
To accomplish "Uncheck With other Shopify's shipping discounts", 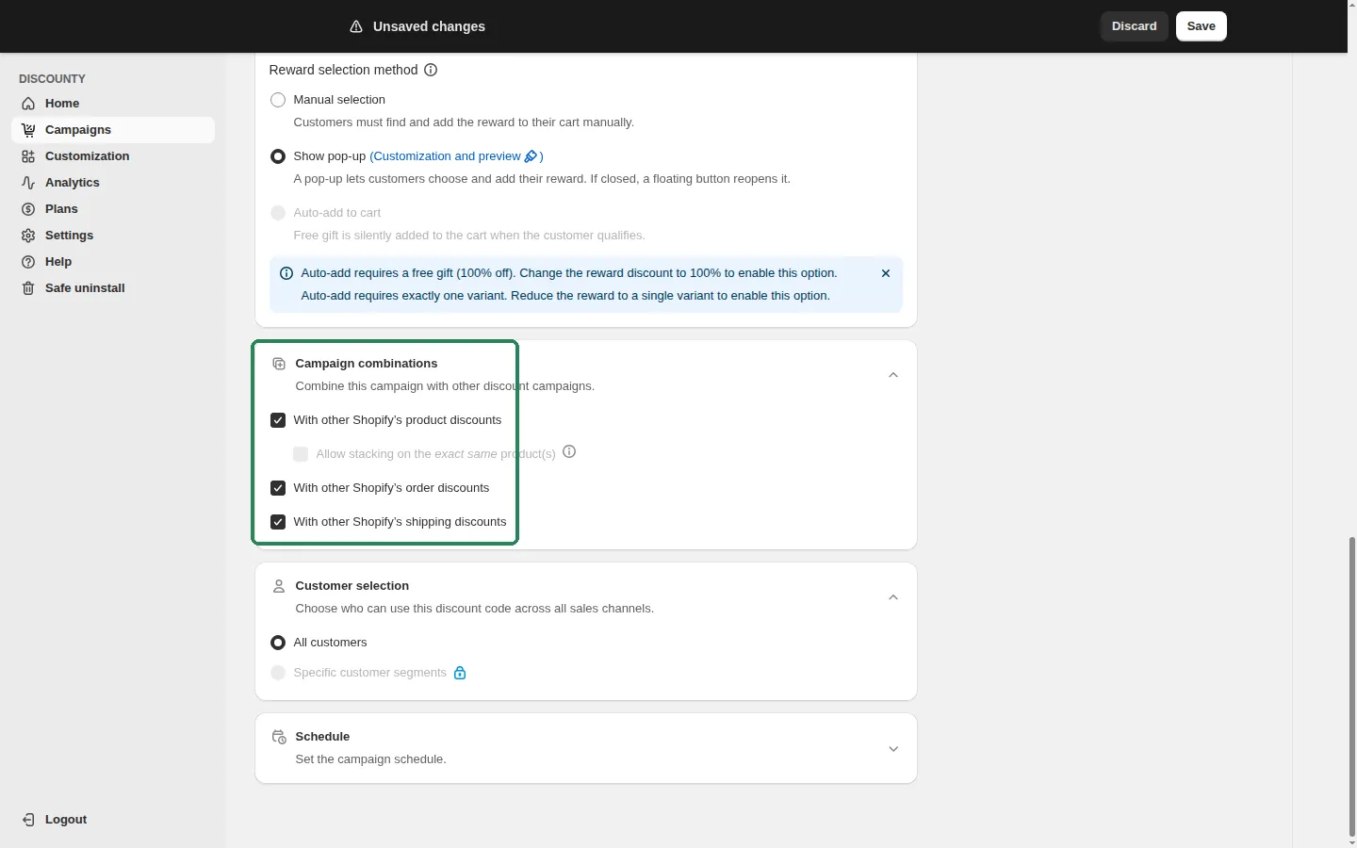I will (278, 522).
